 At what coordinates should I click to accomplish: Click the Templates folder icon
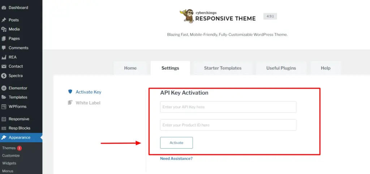(4, 97)
